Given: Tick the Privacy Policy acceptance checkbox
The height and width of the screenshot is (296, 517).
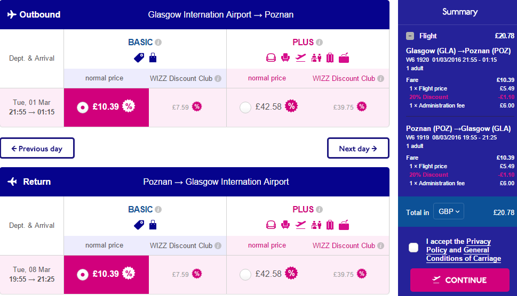Looking at the screenshot, I should point(413,248).
